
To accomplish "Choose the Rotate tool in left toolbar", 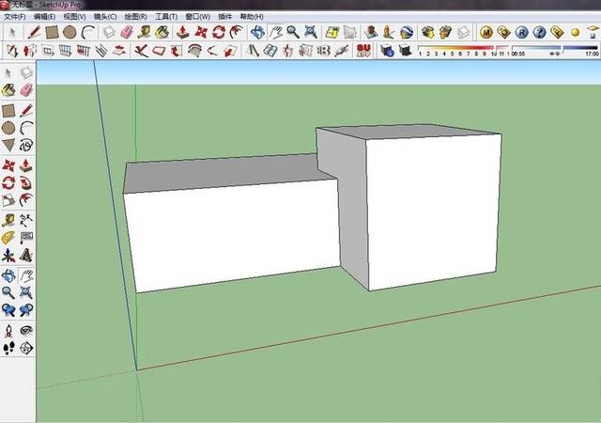I will click(8, 182).
